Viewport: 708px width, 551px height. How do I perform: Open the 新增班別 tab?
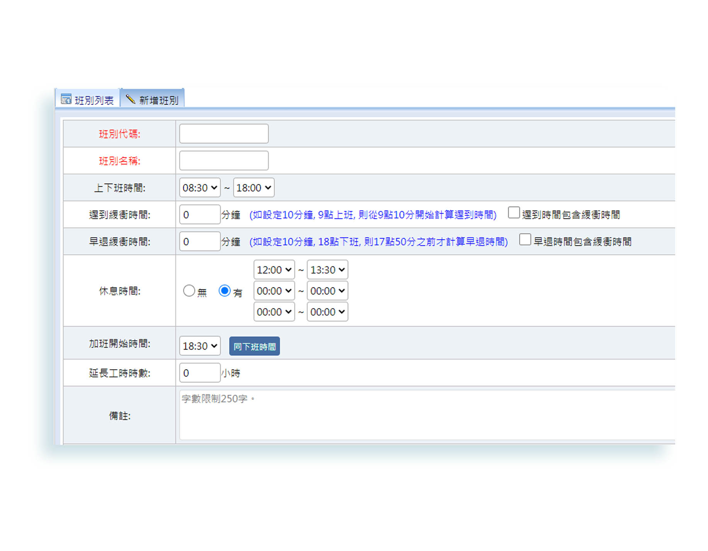[x=158, y=100]
